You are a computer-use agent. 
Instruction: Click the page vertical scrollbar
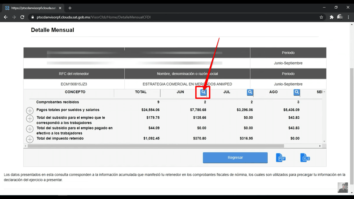[352, 126]
